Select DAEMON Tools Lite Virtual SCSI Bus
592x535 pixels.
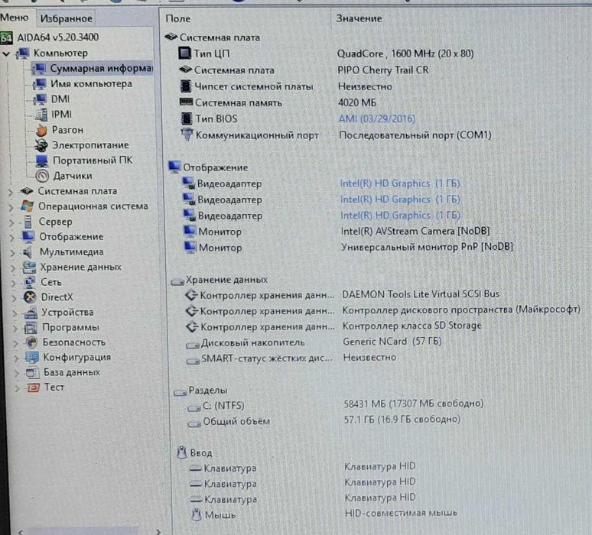click(x=421, y=294)
